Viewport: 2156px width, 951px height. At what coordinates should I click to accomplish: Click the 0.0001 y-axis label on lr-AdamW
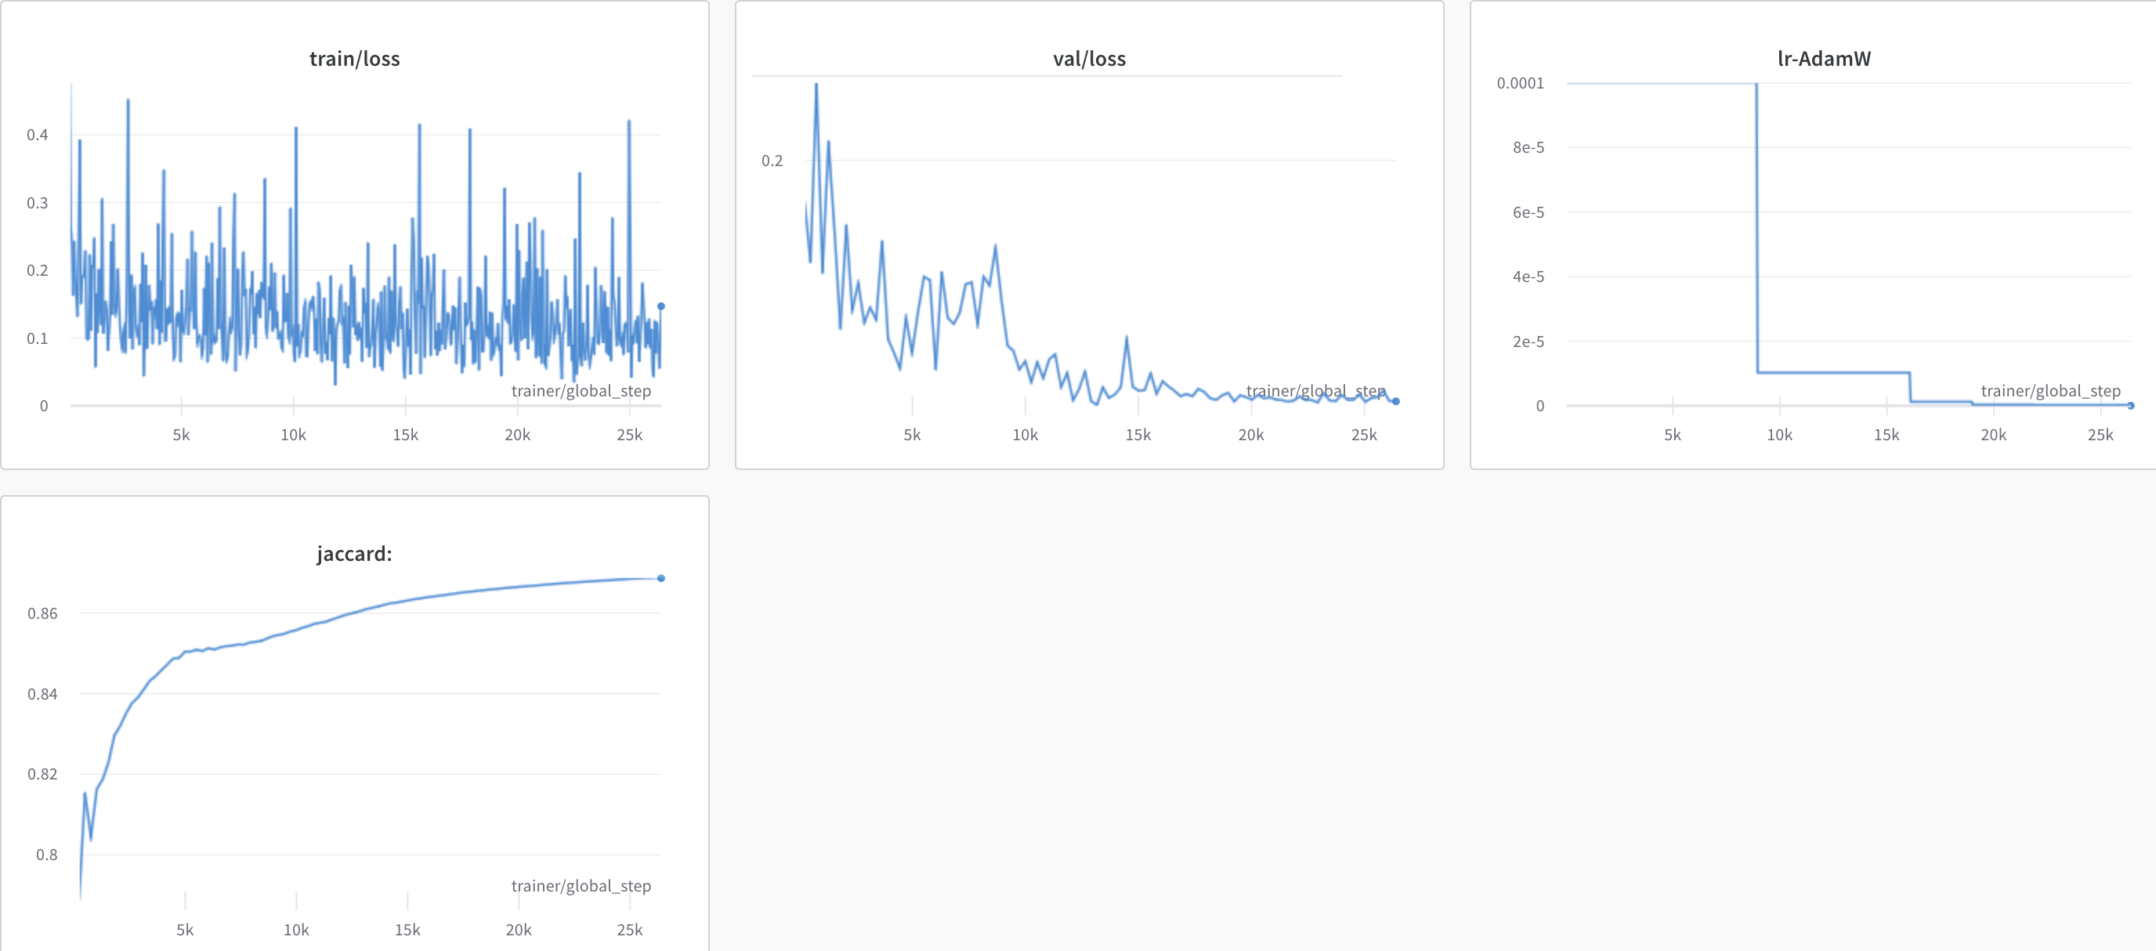(1520, 83)
